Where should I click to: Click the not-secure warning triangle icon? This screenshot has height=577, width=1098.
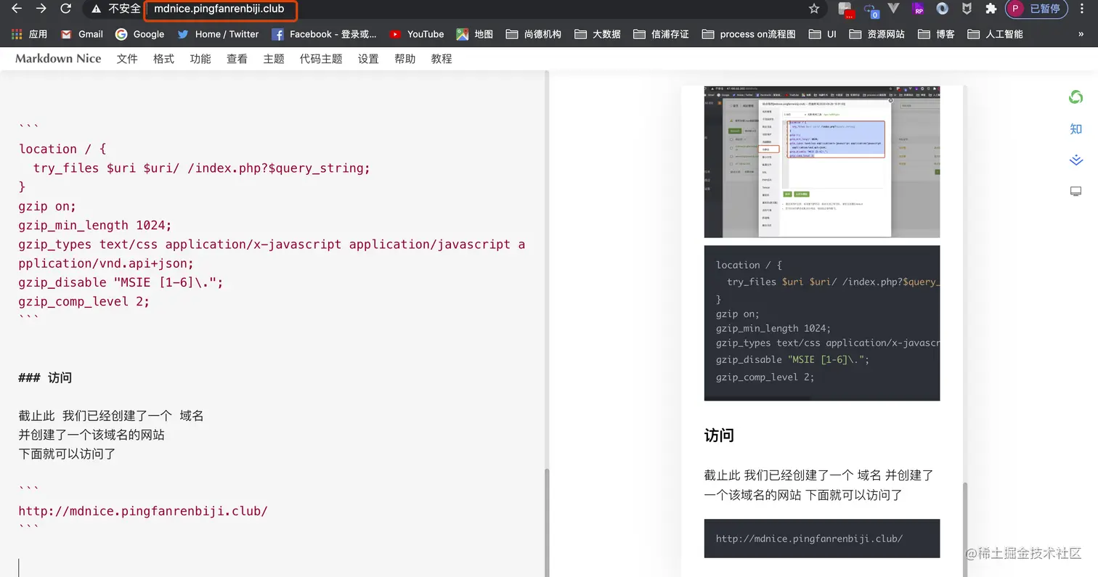[x=96, y=9]
